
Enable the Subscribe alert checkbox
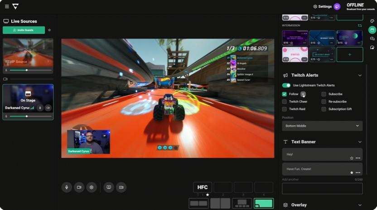(324, 94)
